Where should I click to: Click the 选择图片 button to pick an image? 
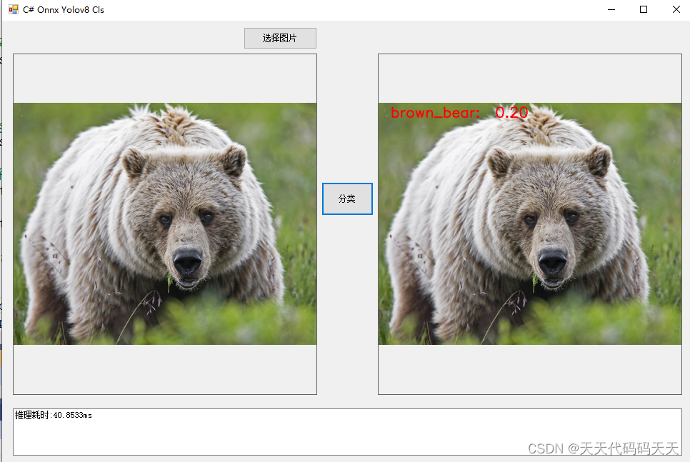pos(280,37)
